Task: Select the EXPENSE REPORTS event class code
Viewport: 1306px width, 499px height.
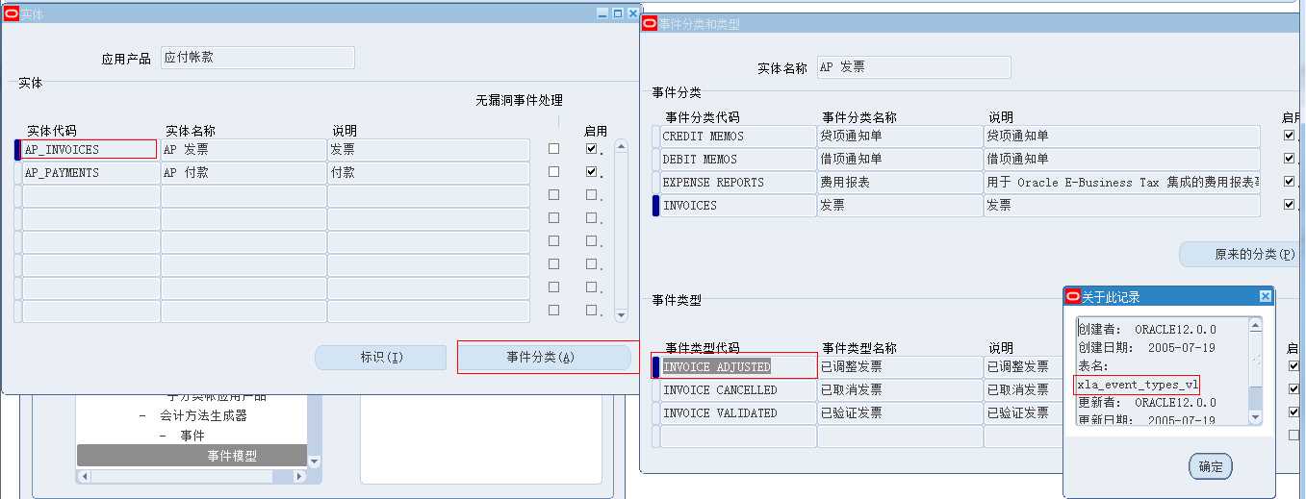Action: tap(737, 182)
